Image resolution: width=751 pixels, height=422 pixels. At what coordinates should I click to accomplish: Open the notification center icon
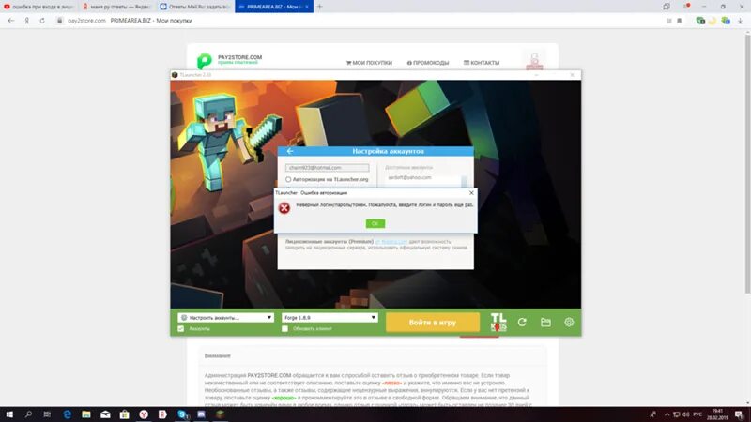click(740, 414)
